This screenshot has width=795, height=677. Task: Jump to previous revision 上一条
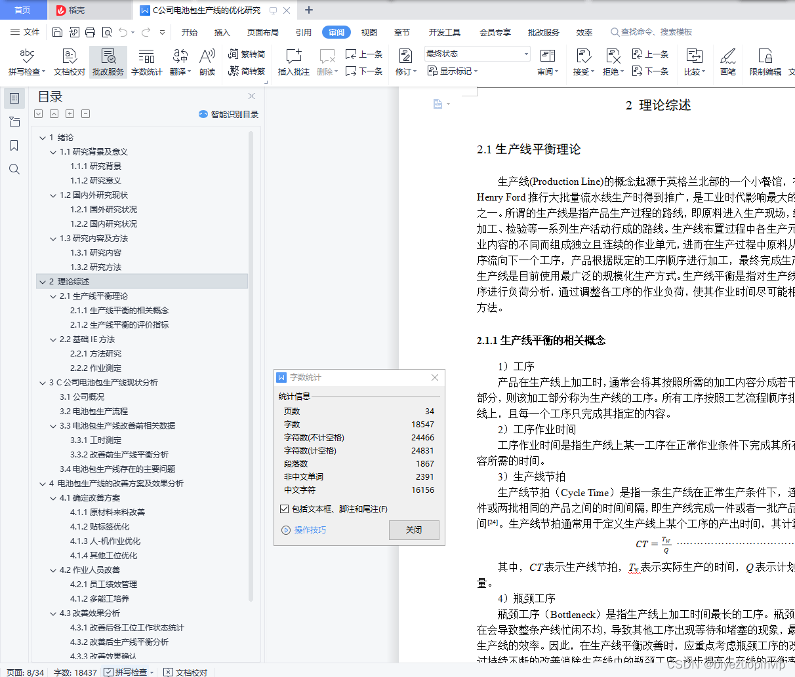651,54
